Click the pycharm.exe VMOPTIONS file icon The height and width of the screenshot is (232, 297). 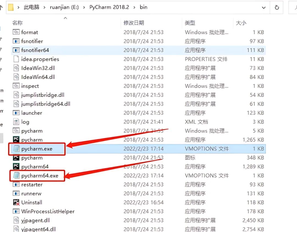pyautogui.click(x=16, y=149)
